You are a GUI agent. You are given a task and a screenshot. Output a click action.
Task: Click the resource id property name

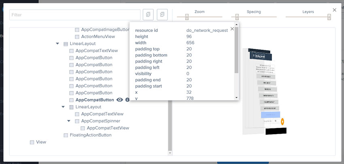pyautogui.click(x=147, y=30)
